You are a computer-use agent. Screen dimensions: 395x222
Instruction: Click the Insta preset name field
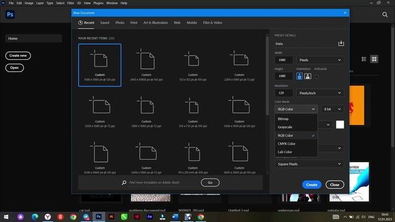(306, 44)
